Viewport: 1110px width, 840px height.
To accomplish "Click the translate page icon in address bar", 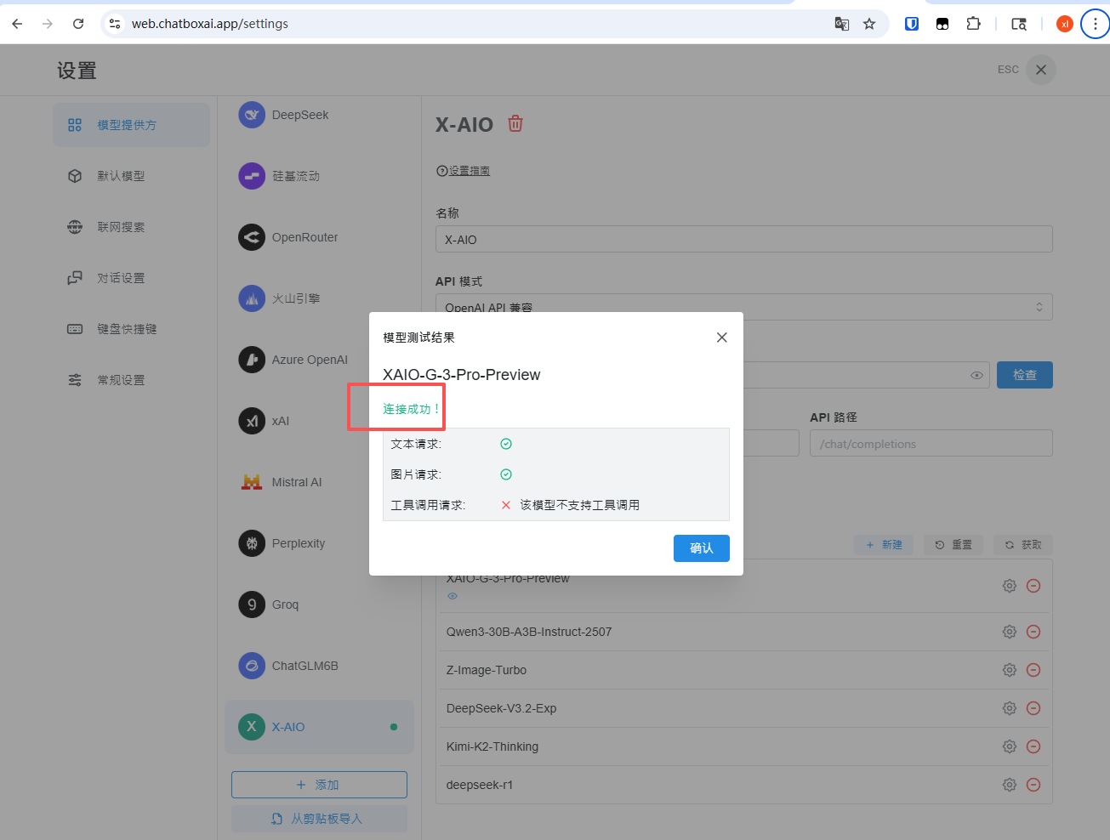I will click(x=842, y=24).
